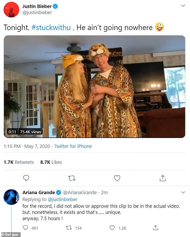190x237 pixels.
Task: Share Ariana Grande's reply via the share icon
Action: click(155, 228)
